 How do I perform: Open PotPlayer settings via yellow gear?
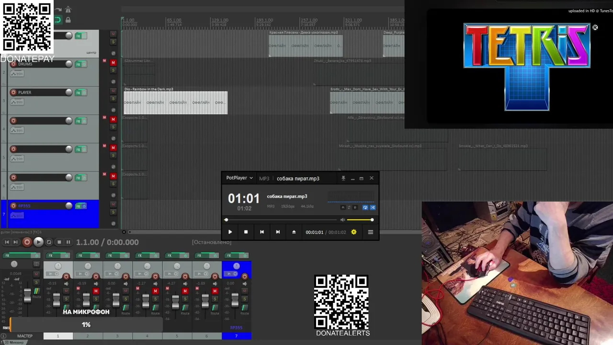(354, 232)
